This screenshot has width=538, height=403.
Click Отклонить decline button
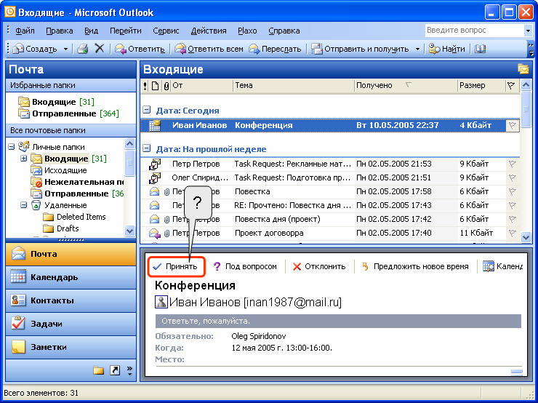pos(318,267)
